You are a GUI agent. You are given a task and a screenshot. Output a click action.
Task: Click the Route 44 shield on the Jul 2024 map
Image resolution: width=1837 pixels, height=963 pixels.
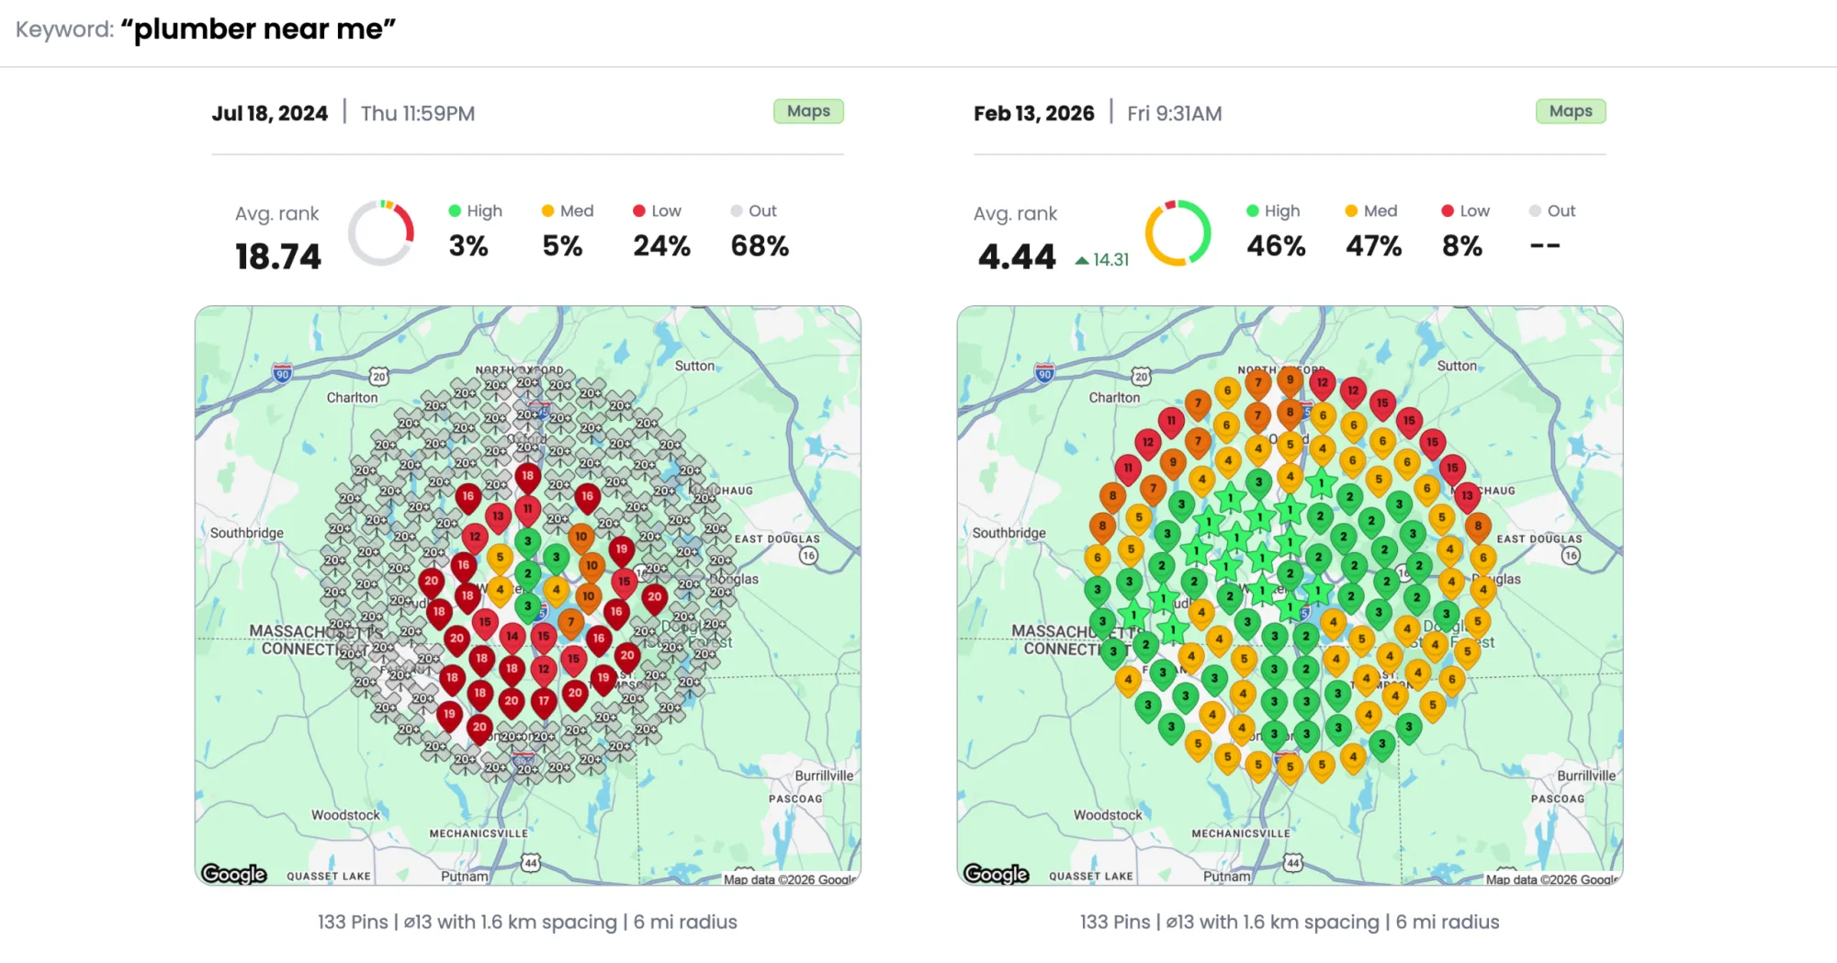530,862
